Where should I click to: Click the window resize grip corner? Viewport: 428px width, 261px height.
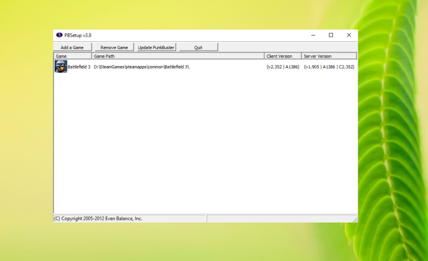tap(355, 219)
